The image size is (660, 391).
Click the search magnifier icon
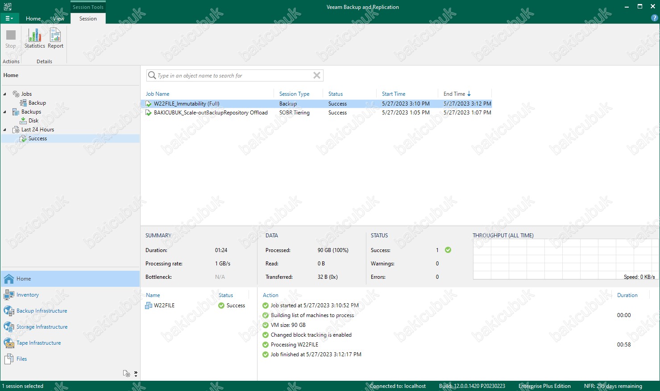click(152, 75)
